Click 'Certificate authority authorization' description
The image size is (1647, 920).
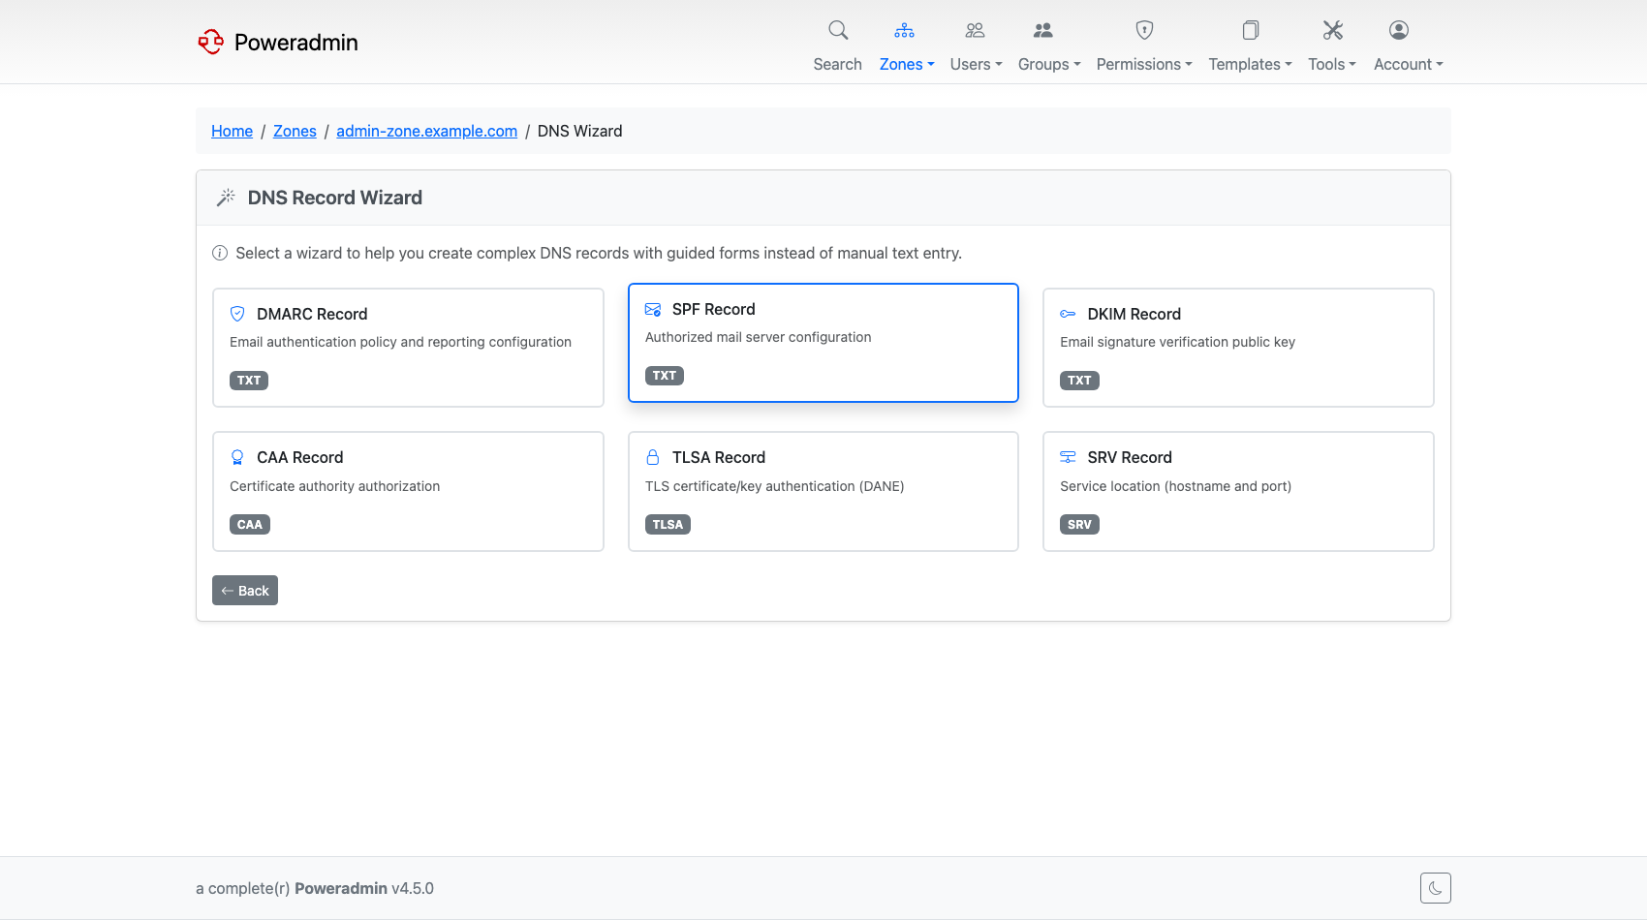pos(334,486)
